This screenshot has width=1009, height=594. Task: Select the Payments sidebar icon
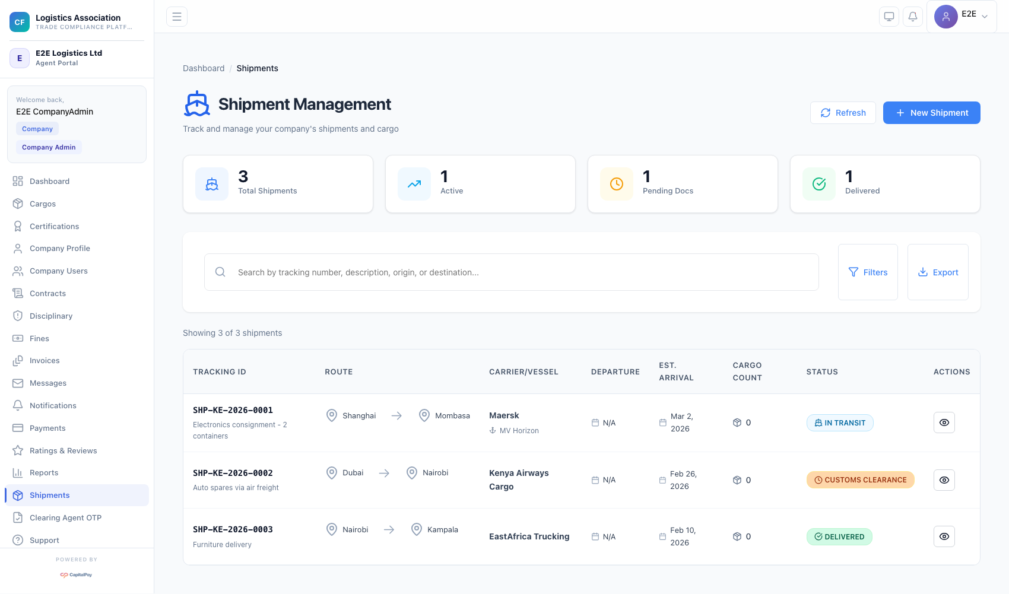pos(18,428)
